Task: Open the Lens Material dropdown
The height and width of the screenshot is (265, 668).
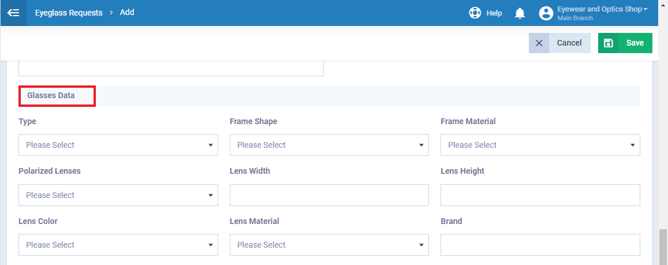Action: pos(329,245)
